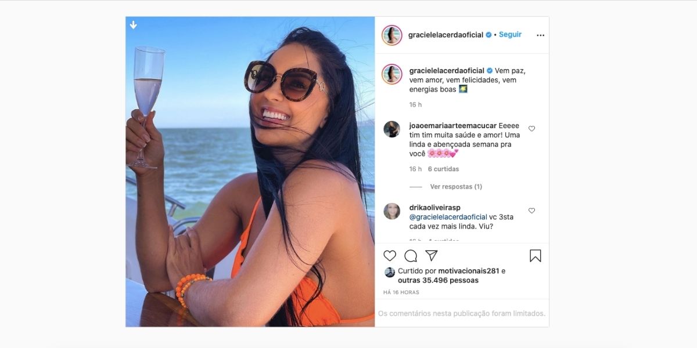Like joaoemariaarteemacucar's comment heart
This screenshot has width=697, height=348.
coord(531,129)
